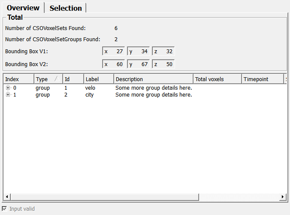
Task: Switch to the Selection tab
Action: (x=66, y=8)
